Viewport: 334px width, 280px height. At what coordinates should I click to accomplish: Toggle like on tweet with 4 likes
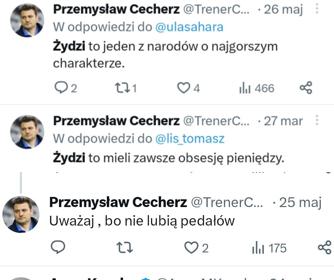tap(184, 88)
